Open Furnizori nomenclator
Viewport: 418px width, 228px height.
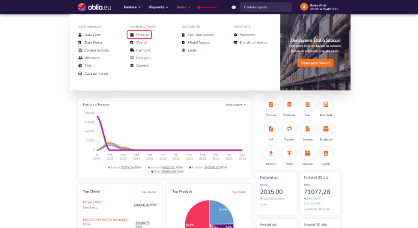click(x=140, y=50)
